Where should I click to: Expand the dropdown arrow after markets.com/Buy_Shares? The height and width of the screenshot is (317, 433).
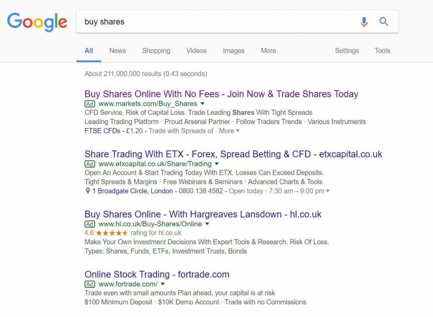(x=203, y=104)
